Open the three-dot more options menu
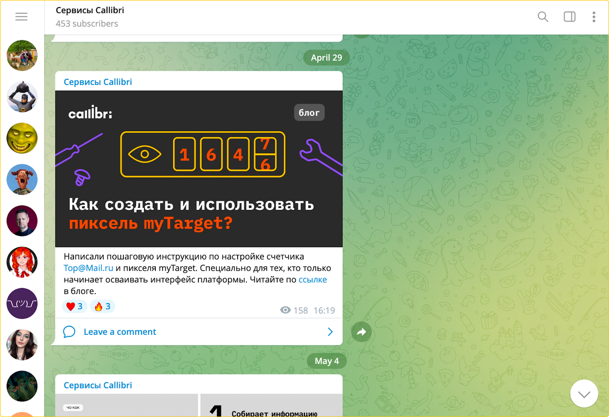609x417 pixels. click(594, 17)
